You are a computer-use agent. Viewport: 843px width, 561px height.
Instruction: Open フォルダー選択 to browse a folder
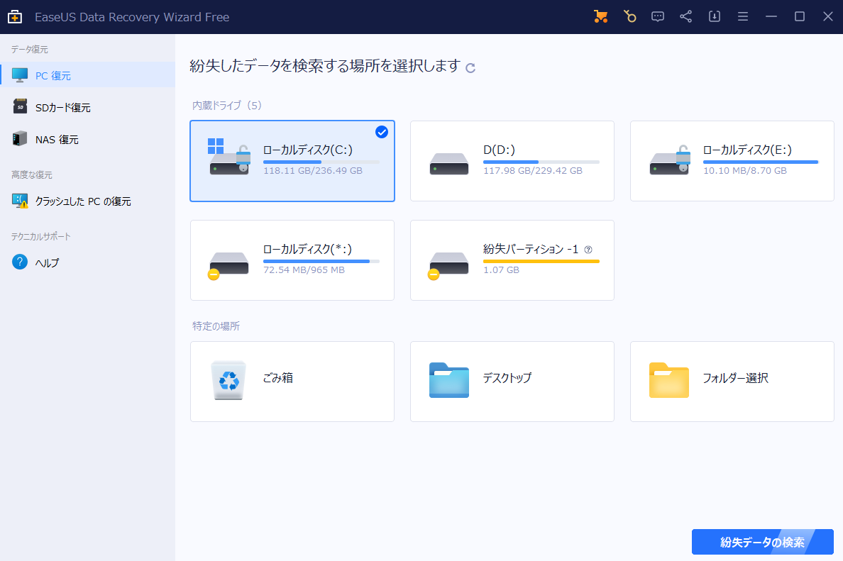coord(732,381)
